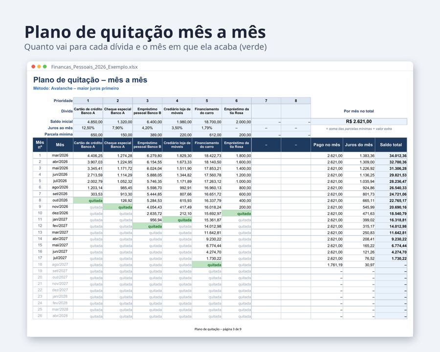Select parcela mínima value 612,00
This screenshot has height=352, width=440.
click(x=207, y=134)
